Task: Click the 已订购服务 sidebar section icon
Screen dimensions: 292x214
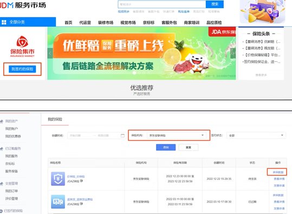Action: pos(2,148)
